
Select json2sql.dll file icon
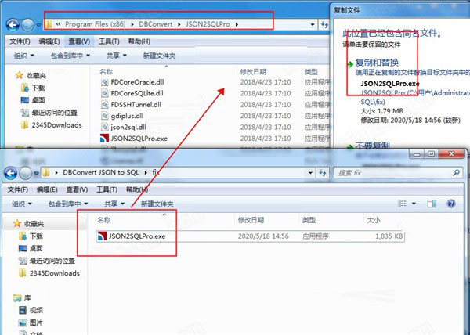[x=105, y=128]
